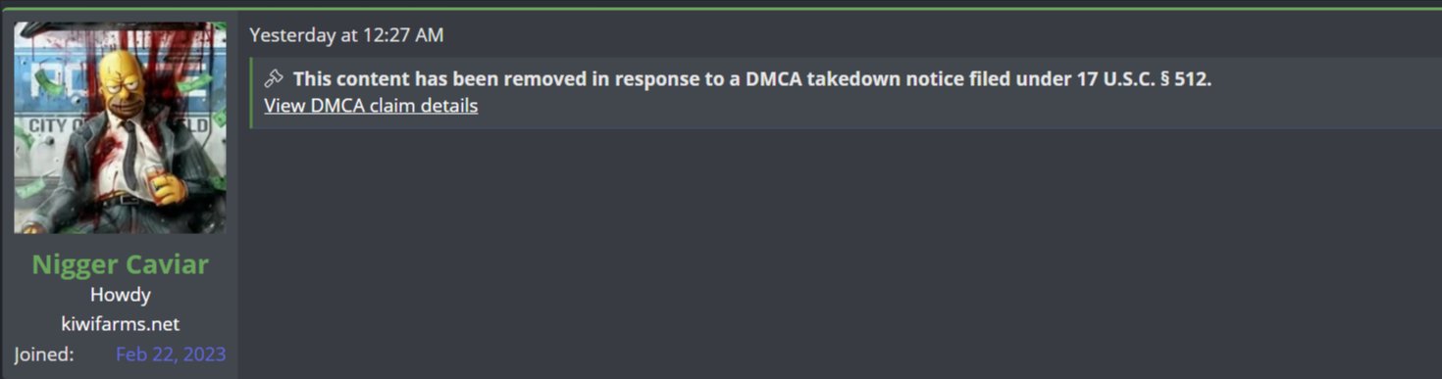
Task: Click the kiwifarms.net text under the user title
Action: coord(120,324)
